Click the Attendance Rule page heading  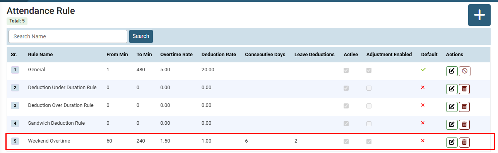click(41, 11)
